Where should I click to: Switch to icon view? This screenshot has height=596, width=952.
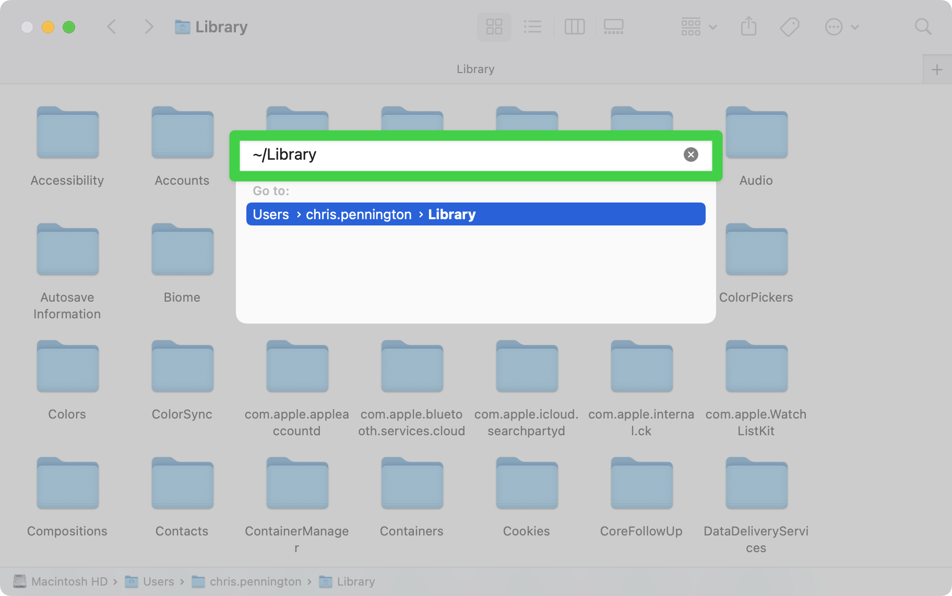point(494,27)
